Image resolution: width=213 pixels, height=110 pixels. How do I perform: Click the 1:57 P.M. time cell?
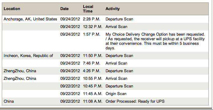(92, 34)
